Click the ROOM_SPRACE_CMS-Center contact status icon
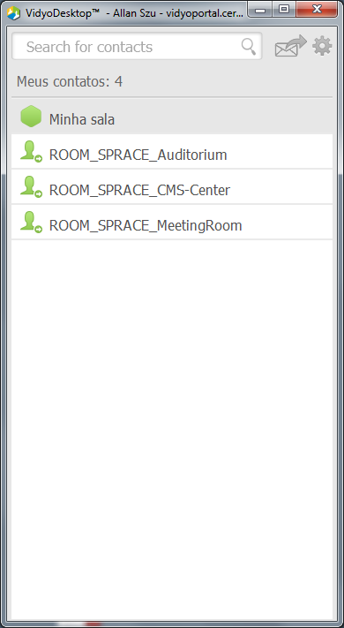 pos(31,186)
